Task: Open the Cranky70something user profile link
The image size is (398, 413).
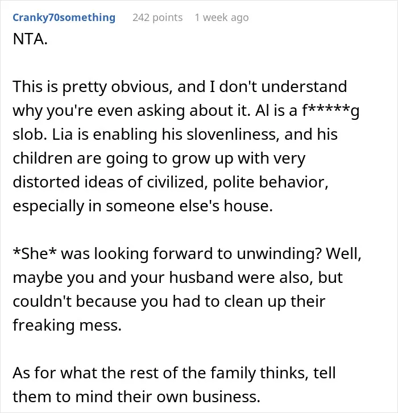Action: pos(64,18)
